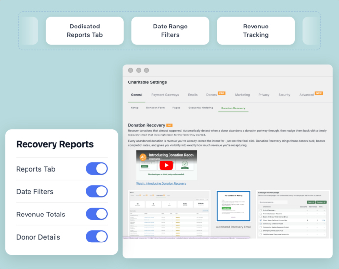The width and height of the screenshot is (339, 269).
Task: Click the Dedicated Reports Tab card
Action: pos(85,31)
